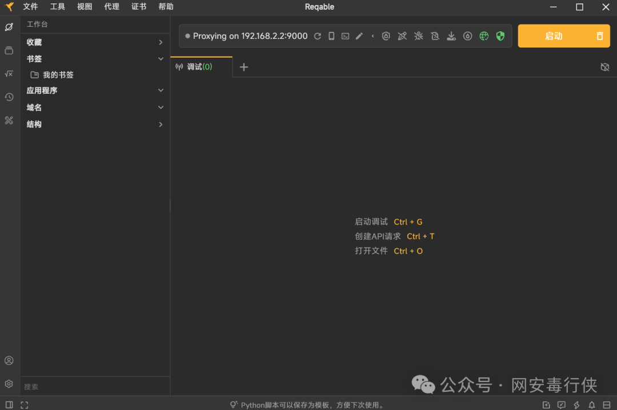Collapse the 域名 section chevron
This screenshot has width=617, height=410.
(x=161, y=107)
